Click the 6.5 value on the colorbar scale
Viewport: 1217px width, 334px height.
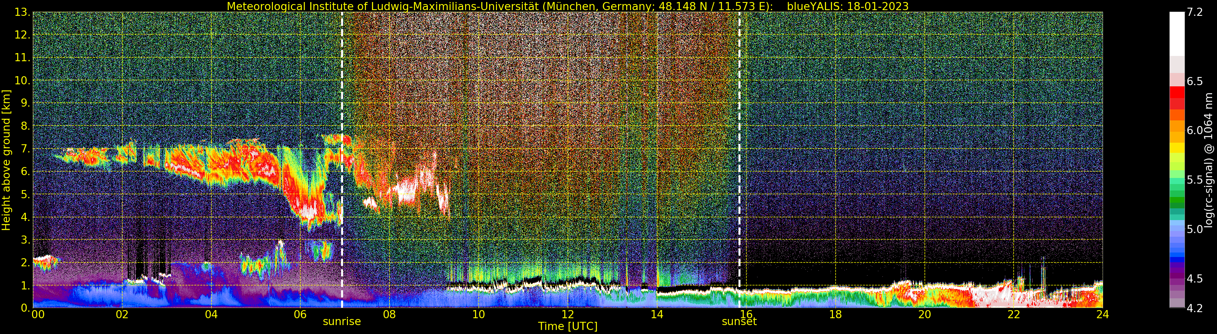click(x=1195, y=81)
